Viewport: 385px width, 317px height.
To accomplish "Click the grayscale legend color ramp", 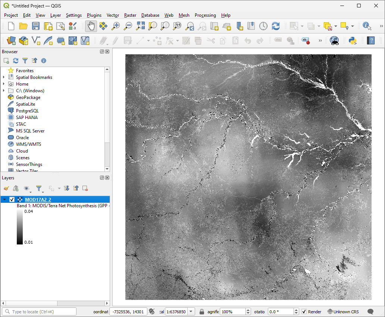I will (x=20, y=227).
